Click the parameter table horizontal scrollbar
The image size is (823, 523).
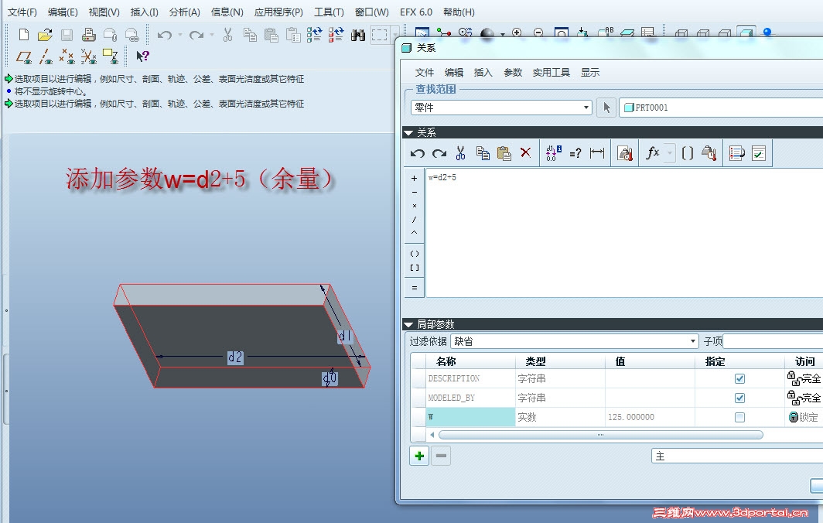click(600, 435)
